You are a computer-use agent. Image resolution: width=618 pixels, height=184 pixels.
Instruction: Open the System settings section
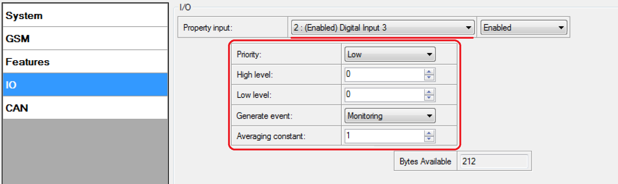click(x=85, y=16)
